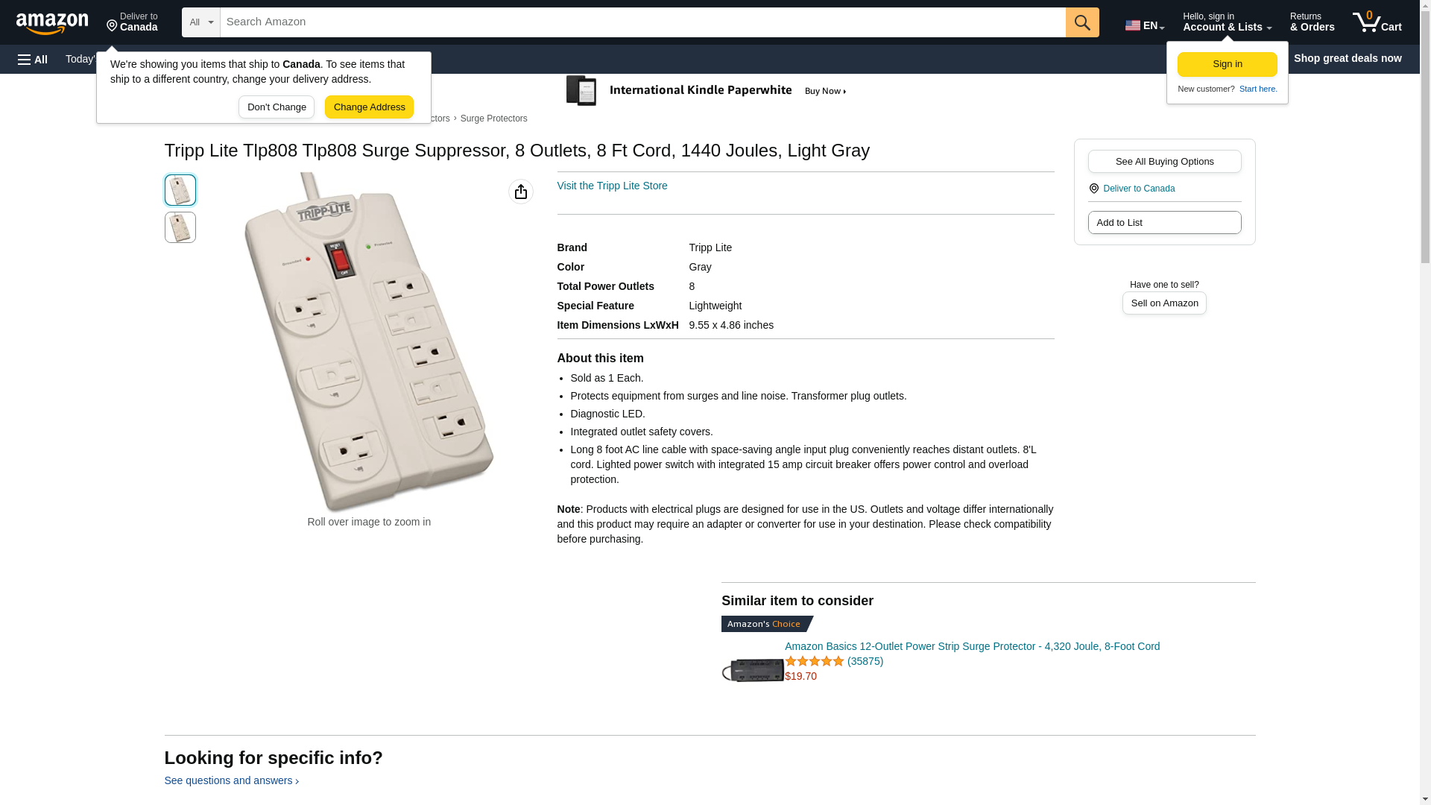Image resolution: width=1431 pixels, height=805 pixels.
Task: Expand the Account & Lists menu
Action: coord(1227,22)
